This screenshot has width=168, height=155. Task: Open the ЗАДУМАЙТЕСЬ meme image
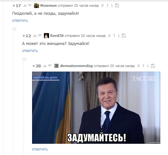pyautogui.click(x=96, y=108)
